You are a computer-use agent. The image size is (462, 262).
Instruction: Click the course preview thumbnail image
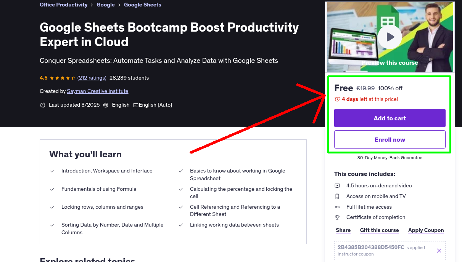pyautogui.click(x=390, y=37)
